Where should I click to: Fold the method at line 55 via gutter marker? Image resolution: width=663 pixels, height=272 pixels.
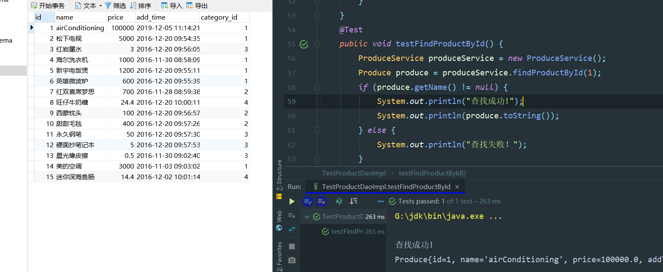click(317, 44)
